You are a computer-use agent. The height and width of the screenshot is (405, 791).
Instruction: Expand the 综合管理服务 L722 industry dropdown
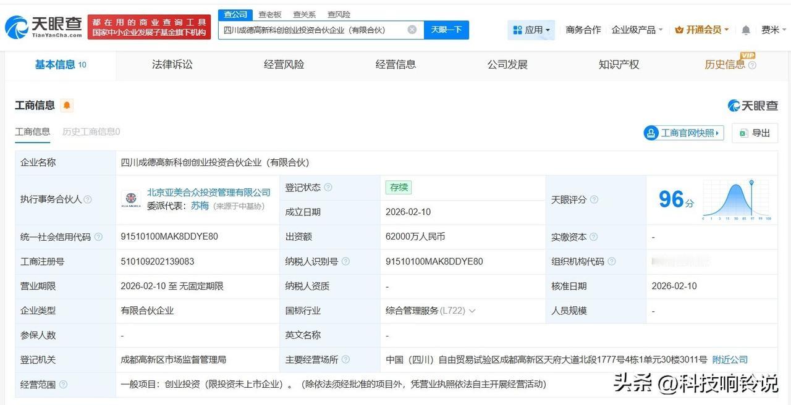(x=472, y=311)
